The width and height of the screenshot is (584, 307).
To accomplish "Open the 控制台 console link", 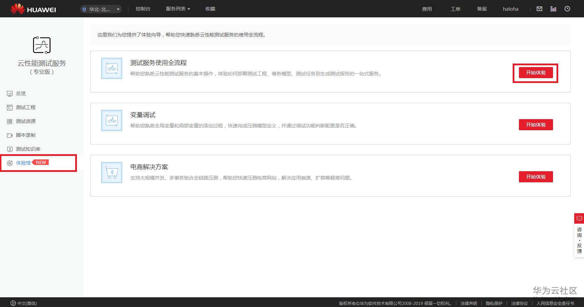I will (x=143, y=9).
